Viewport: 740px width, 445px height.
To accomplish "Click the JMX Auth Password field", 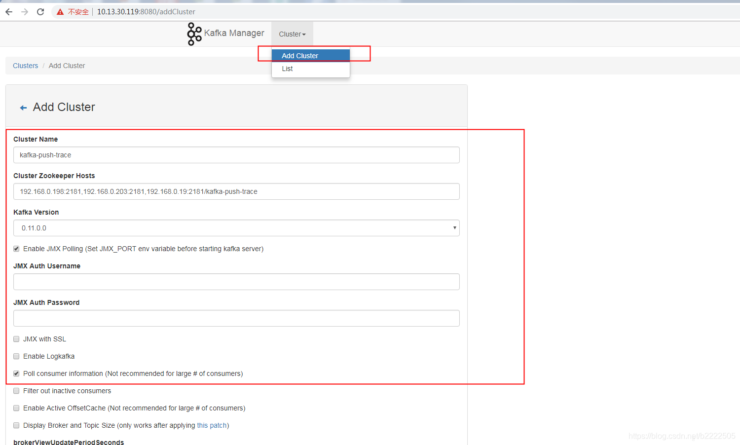I will tap(236, 318).
